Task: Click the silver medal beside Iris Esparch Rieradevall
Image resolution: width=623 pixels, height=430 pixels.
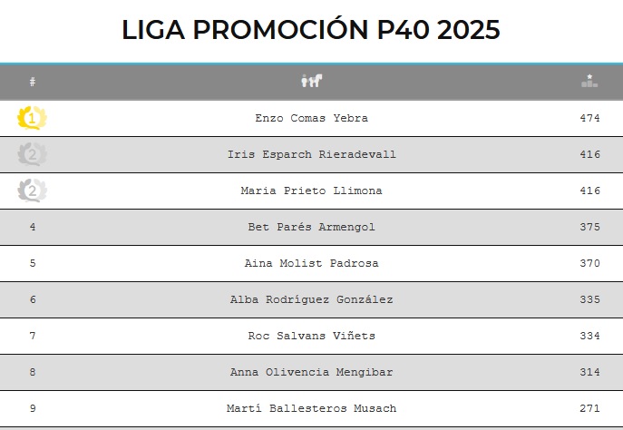Action: (33, 154)
